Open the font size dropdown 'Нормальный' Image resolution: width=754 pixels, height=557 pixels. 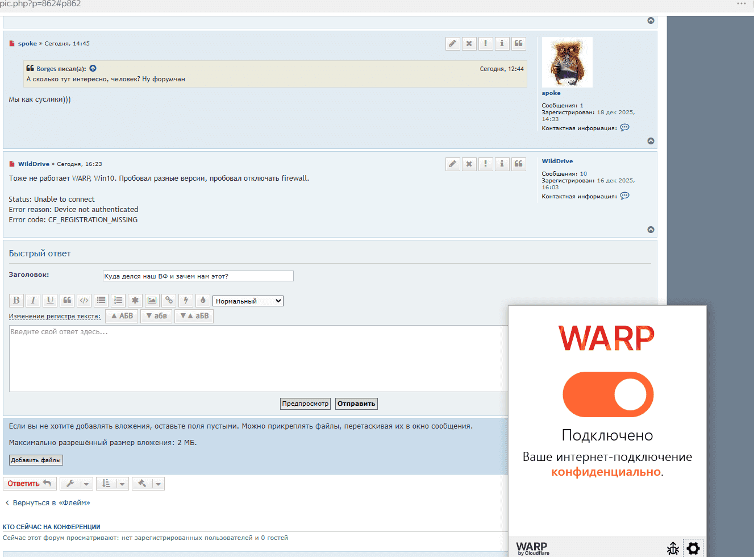(x=248, y=301)
